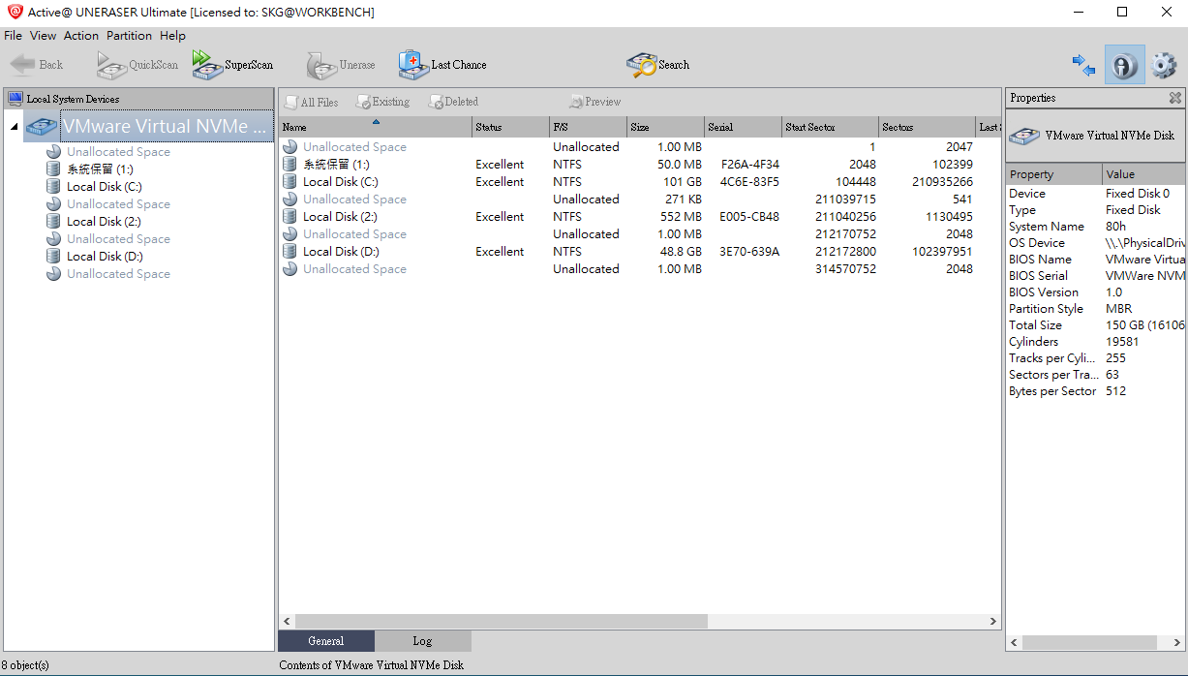Toggle the All Files filter
The height and width of the screenshot is (676, 1188).
(311, 102)
